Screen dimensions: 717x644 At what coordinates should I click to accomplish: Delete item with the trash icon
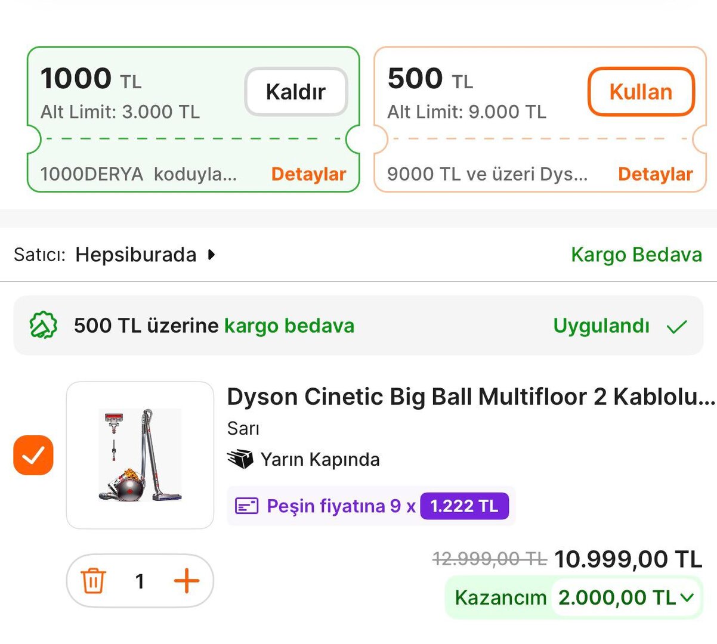(x=93, y=581)
